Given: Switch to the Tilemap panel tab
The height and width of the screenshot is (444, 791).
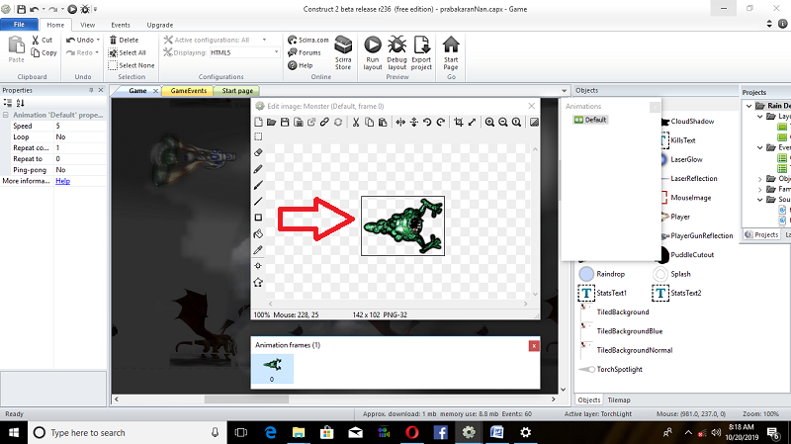Looking at the screenshot, I should pos(619,400).
